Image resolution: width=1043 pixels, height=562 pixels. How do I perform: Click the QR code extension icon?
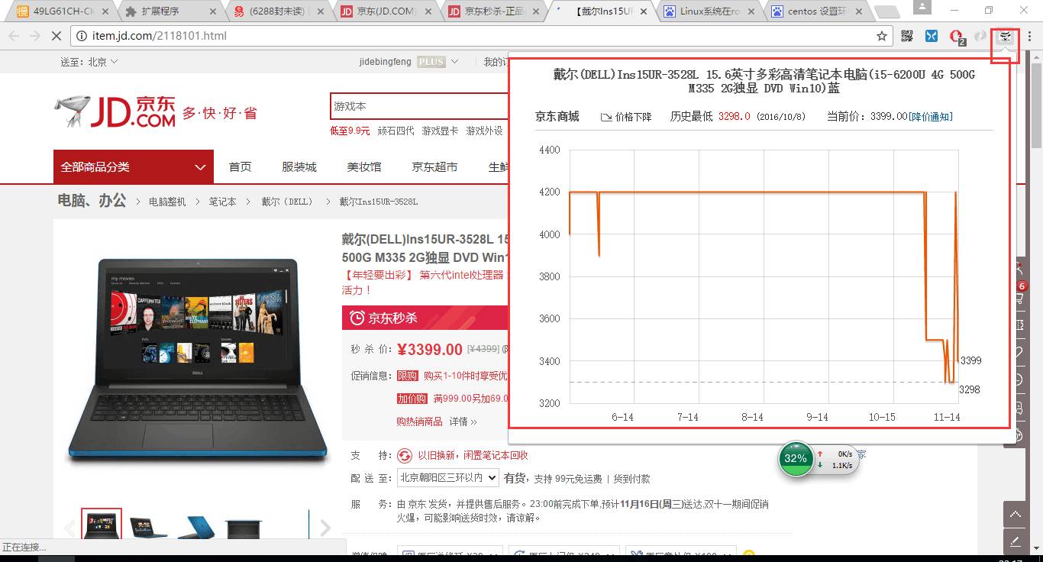[907, 36]
